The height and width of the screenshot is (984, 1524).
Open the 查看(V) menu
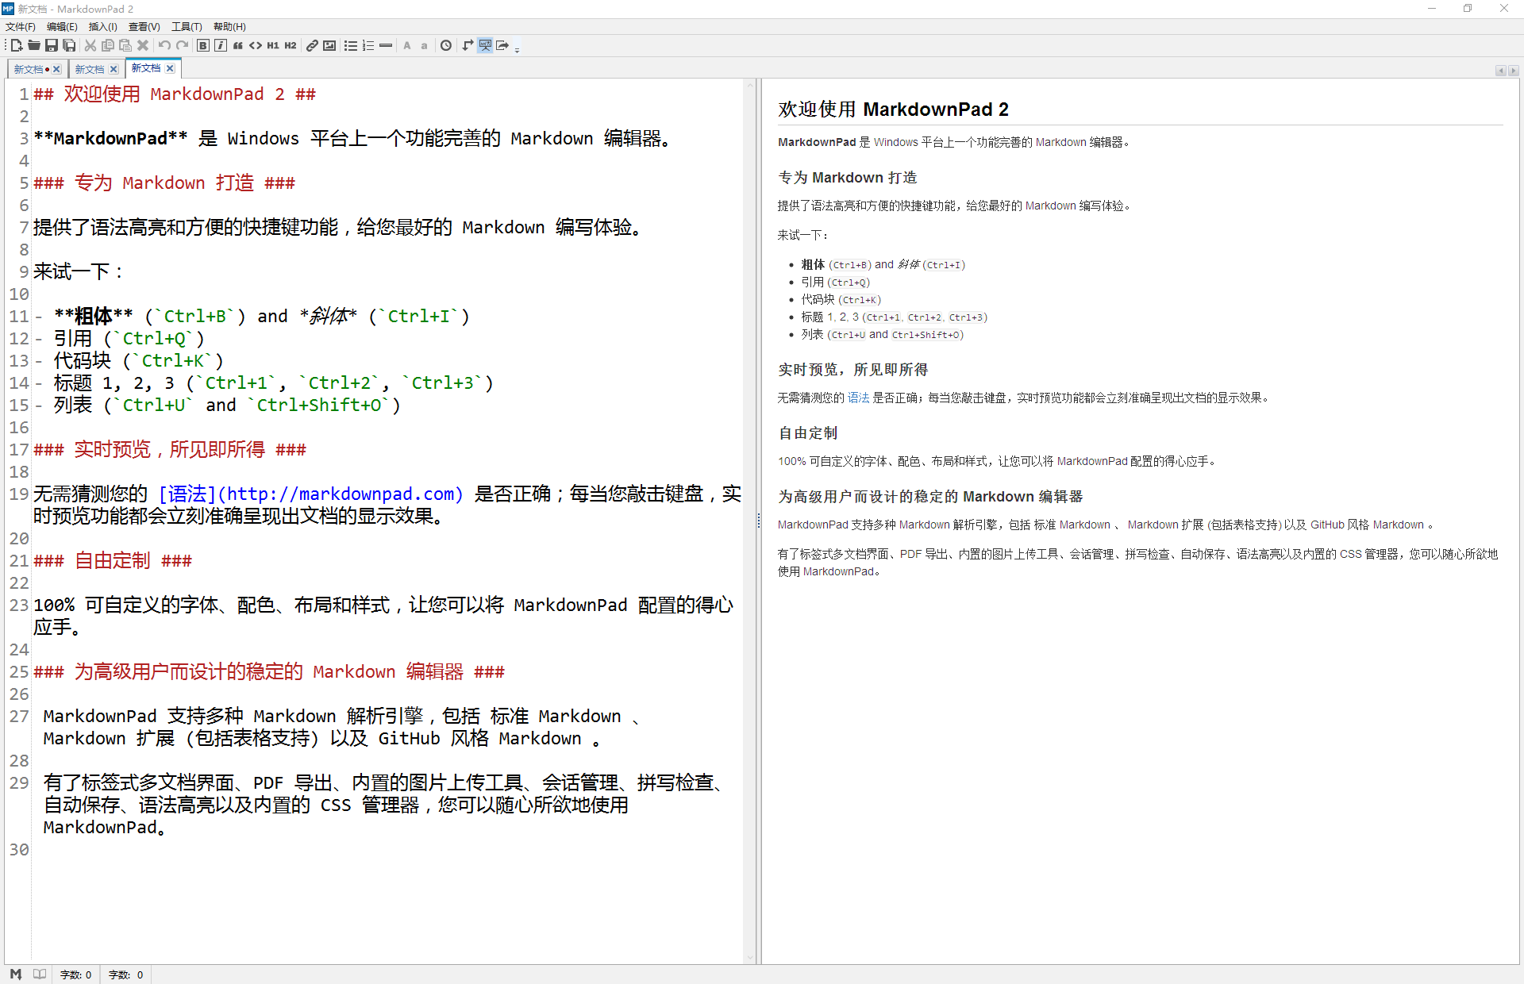click(144, 26)
